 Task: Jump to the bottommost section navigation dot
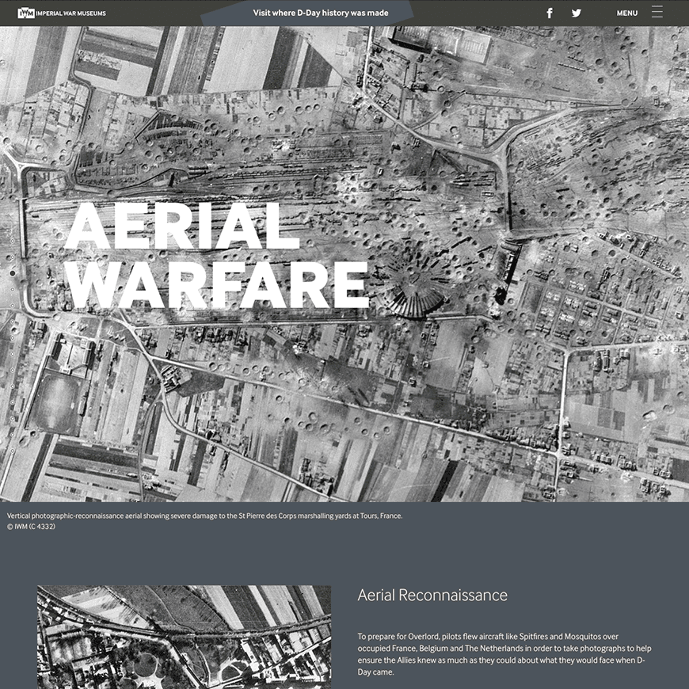tap(13, 451)
